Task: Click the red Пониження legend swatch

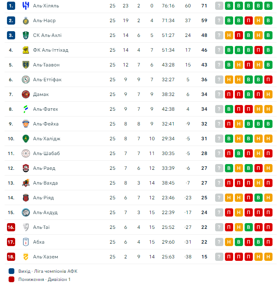Action: [11, 279]
